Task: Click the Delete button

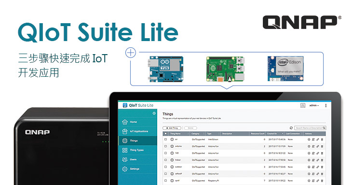Action: point(190,128)
